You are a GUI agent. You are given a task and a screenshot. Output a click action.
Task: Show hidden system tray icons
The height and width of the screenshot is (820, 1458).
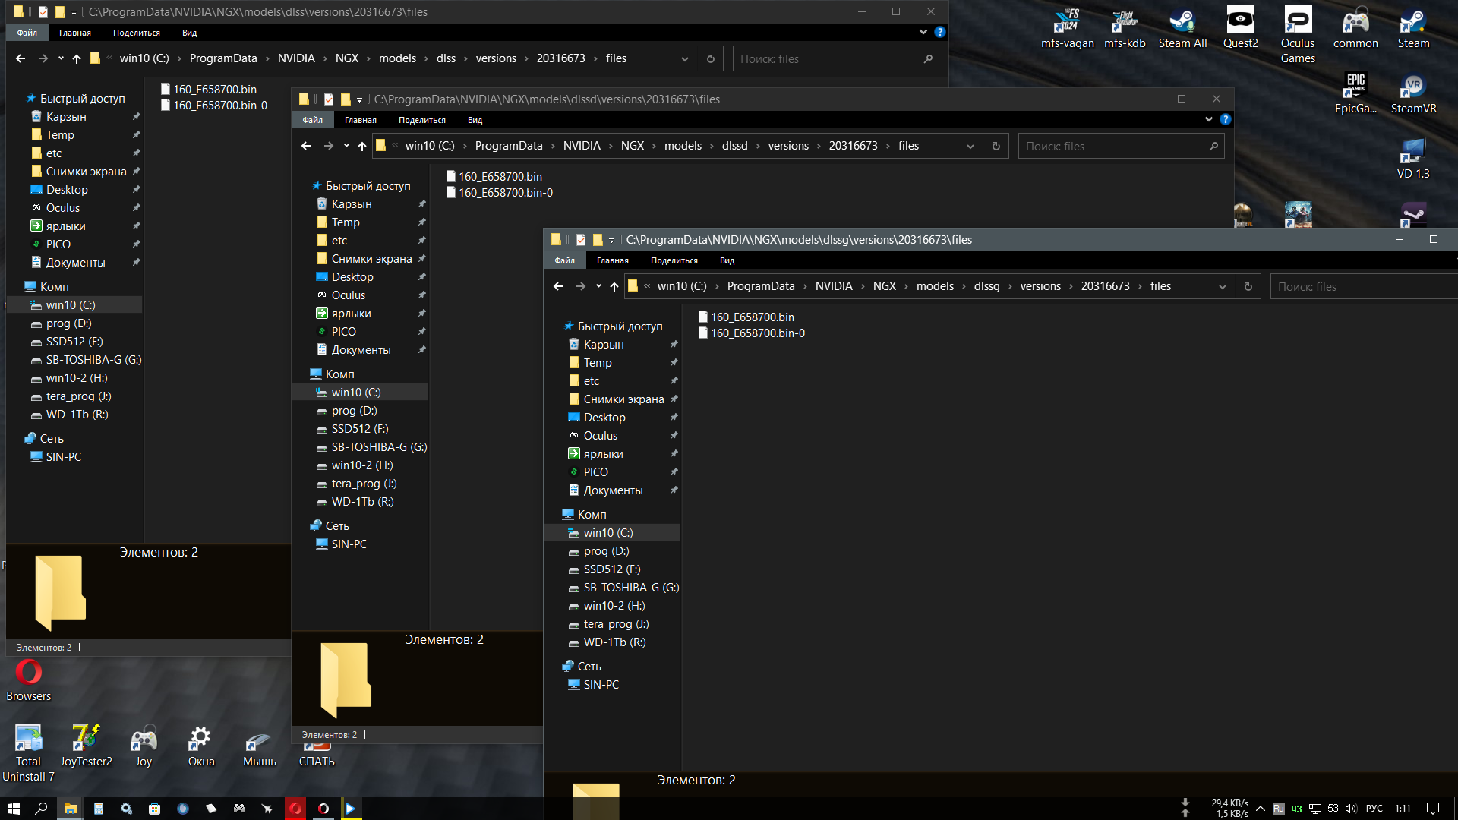(x=1261, y=809)
